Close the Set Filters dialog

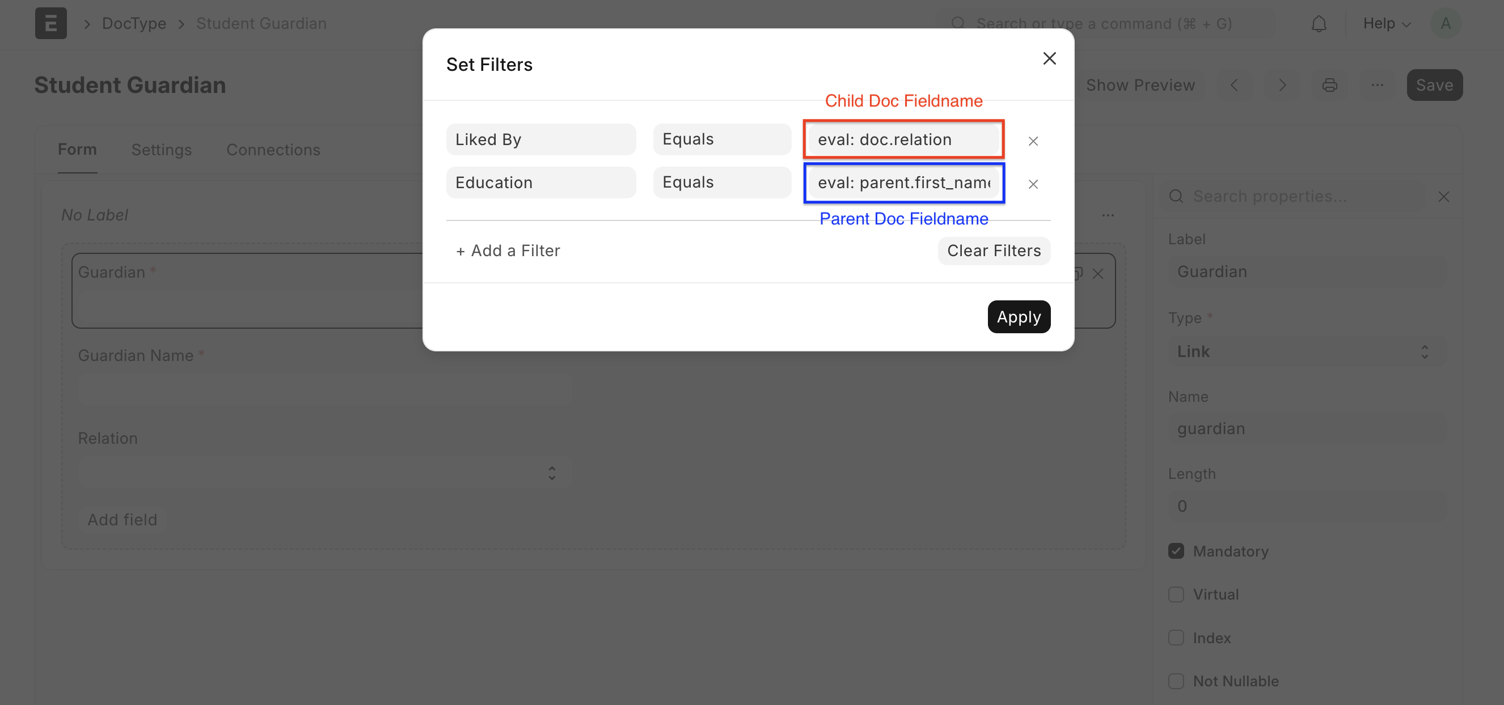click(x=1049, y=58)
